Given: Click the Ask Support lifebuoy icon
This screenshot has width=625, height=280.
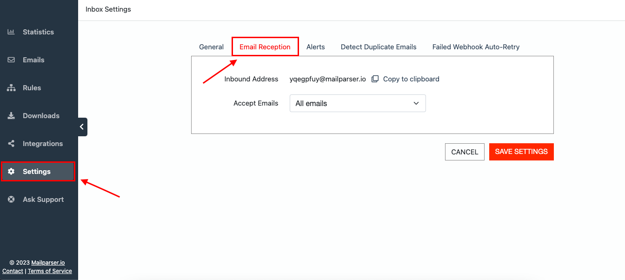Looking at the screenshot, I should (11, 200).
